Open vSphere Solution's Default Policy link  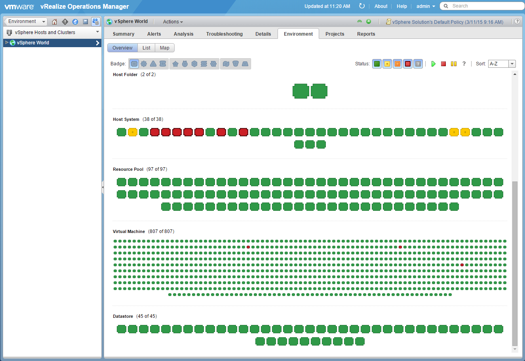pos(447,22)
